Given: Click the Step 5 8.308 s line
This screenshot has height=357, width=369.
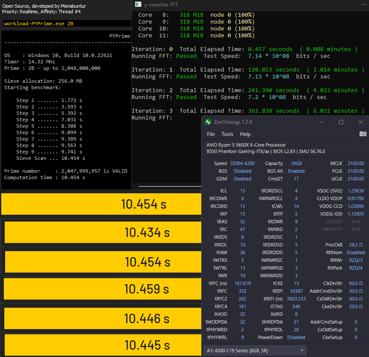Looking at the screenshot, I should point(49,126).
